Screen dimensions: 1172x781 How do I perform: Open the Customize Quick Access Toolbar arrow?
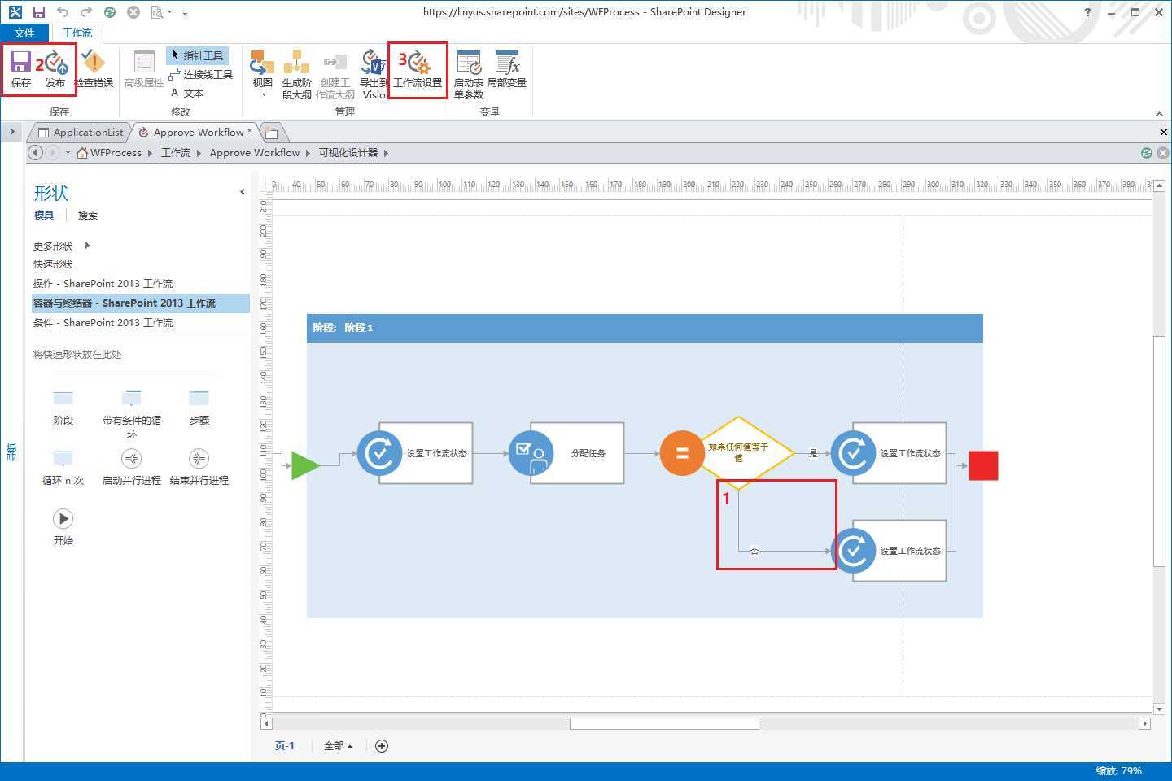(186, 13)
